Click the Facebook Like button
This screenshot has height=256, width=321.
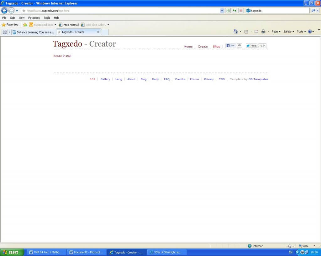[230, 46]
